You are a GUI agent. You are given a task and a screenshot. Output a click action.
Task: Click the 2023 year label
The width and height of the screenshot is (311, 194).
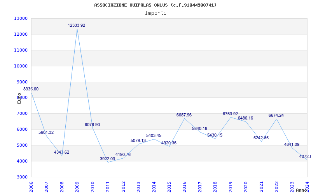[292, 187]
